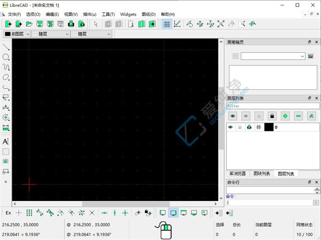Open the Dimension tools

6,107
